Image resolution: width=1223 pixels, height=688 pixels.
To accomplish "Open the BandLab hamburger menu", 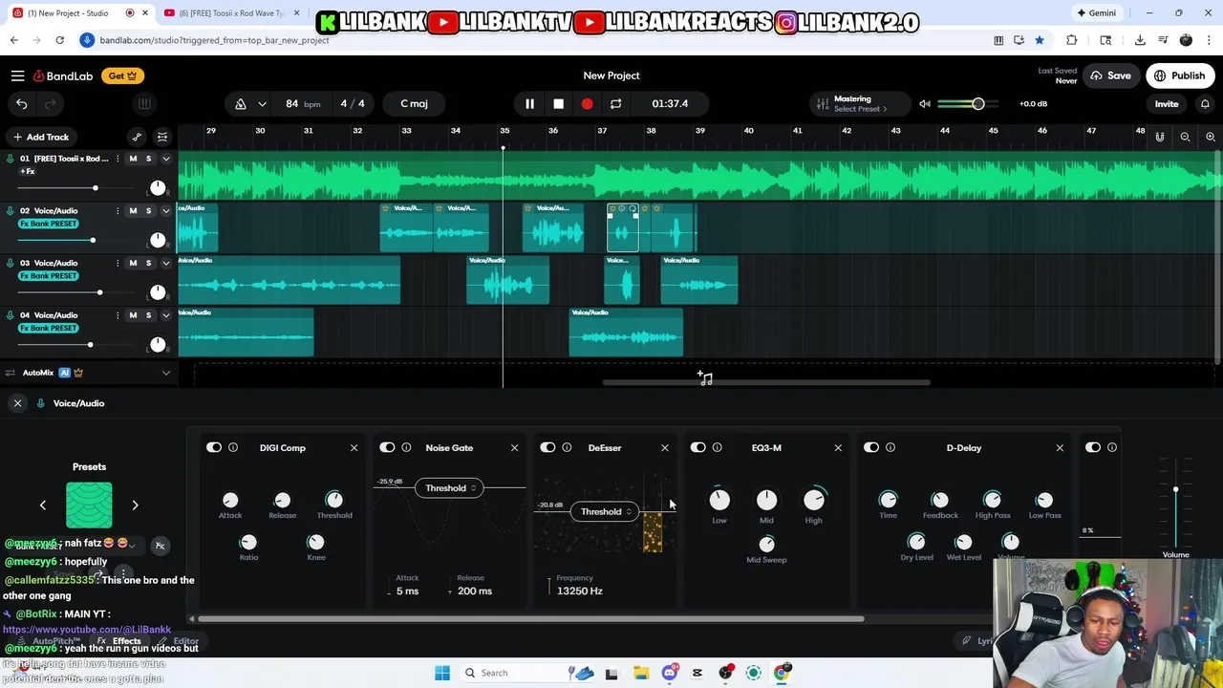I will [x=17, y=75].
